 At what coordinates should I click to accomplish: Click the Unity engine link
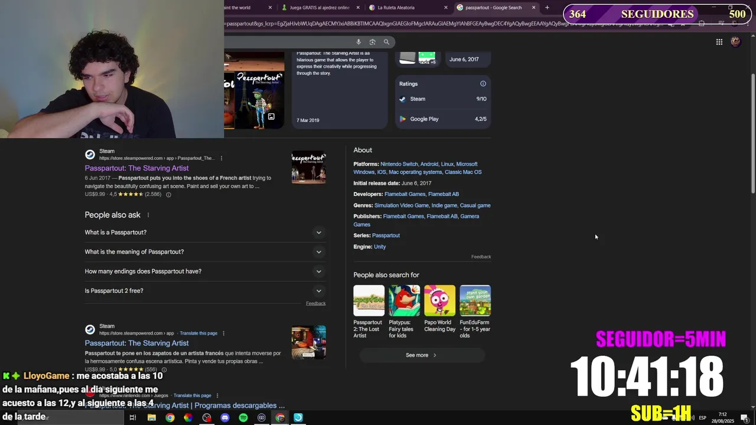(x=380, y=247)
